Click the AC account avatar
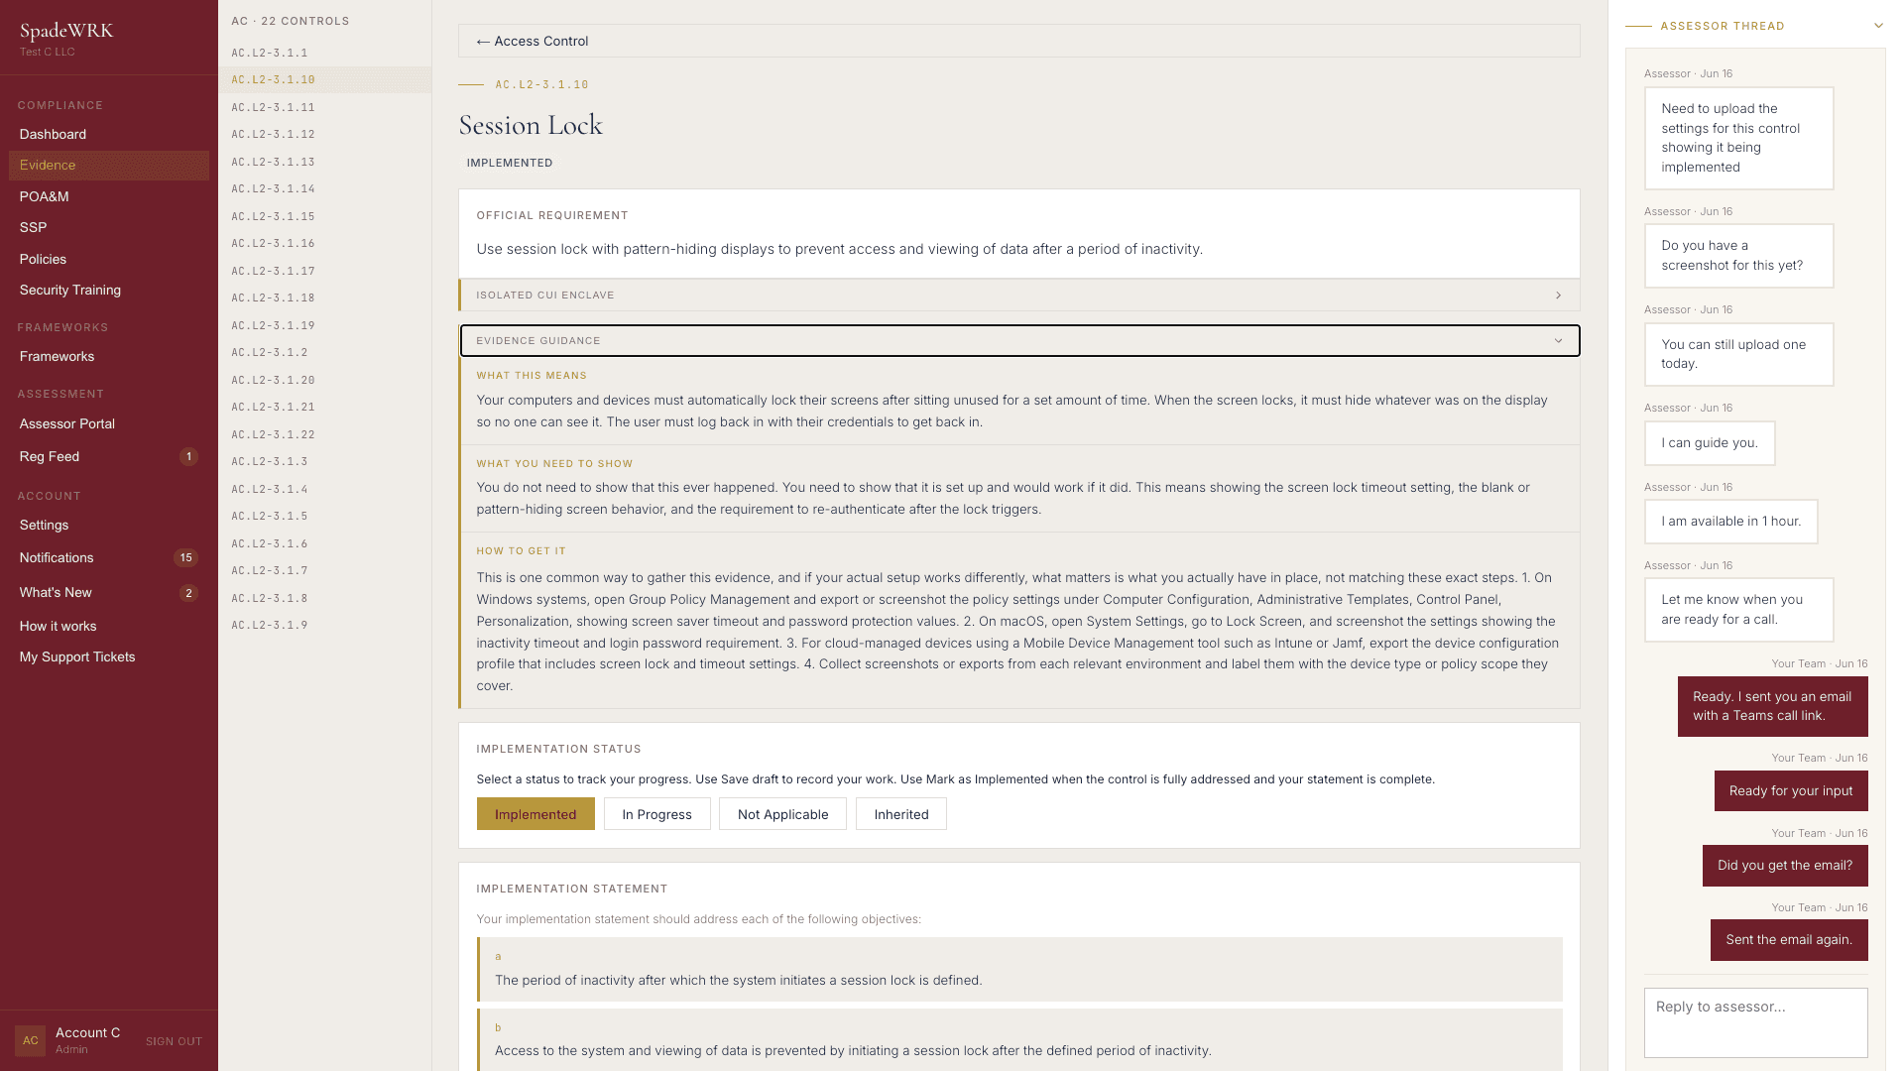 click(x=30, y=1040)
